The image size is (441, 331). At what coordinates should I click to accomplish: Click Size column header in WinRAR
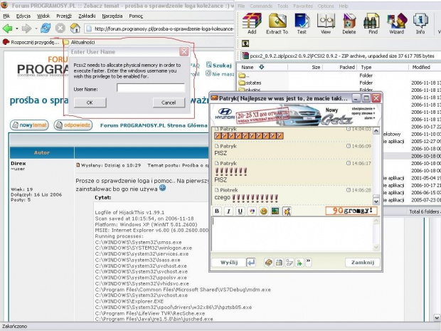point(305,67)
